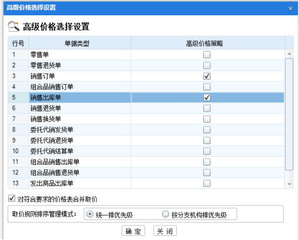This screenshot has height=240, width=299.
Task: Uncheck advanced pricing for 销售订单
Action: coord(207,76)
